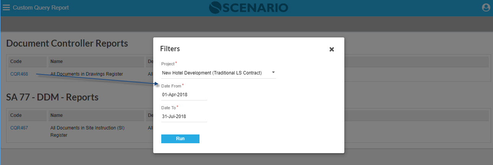Click the user profile avatar icon
The height and width of the screenshot is (165, 493).
point(486,8)
